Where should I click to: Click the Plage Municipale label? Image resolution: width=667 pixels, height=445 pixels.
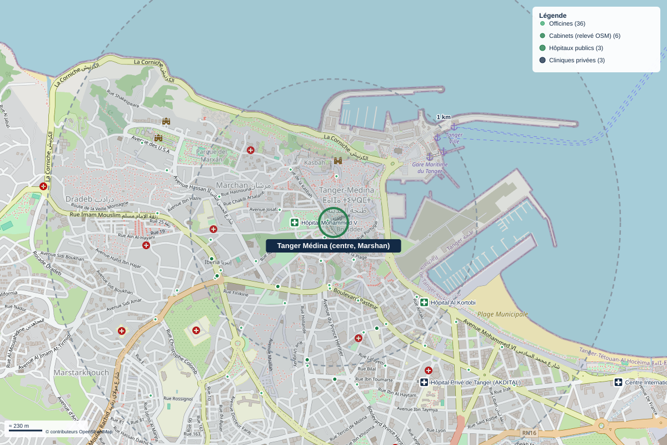[x=502, y=314]
